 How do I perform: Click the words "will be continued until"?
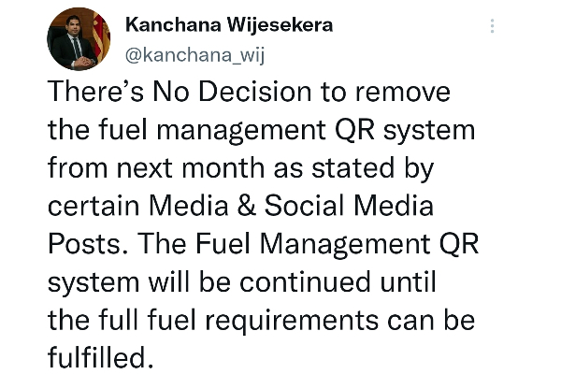point(293,281)
